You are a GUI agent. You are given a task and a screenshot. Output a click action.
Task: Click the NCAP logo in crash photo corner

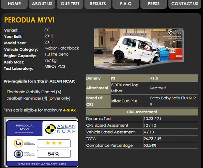pyautogui.click(x=173, y=33)
